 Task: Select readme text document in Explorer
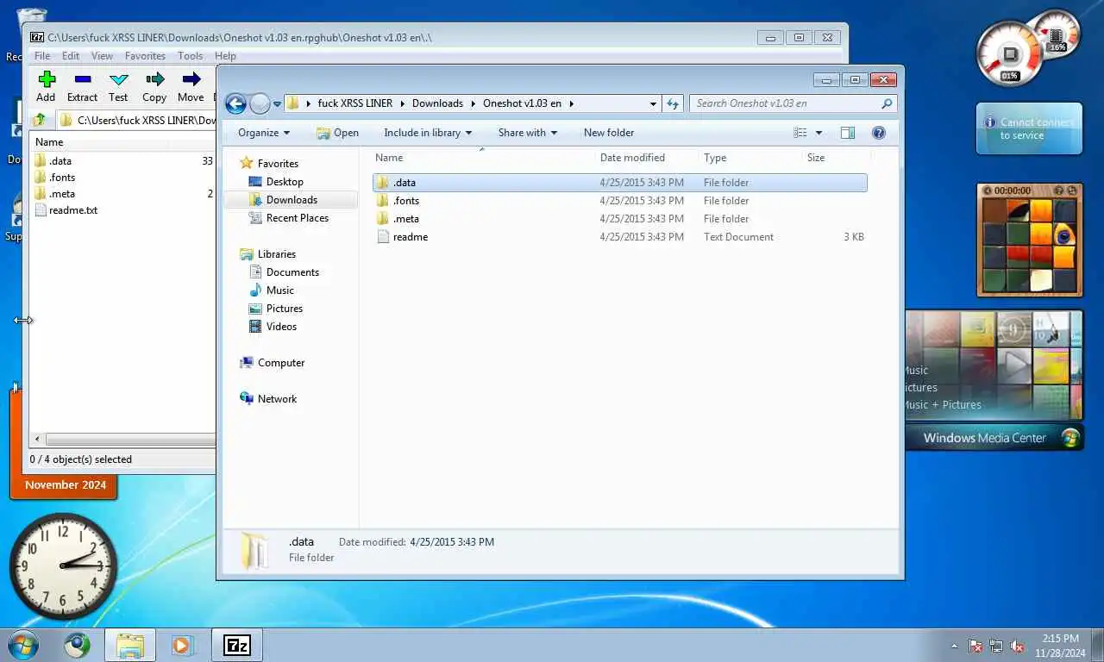pos(620,237)
